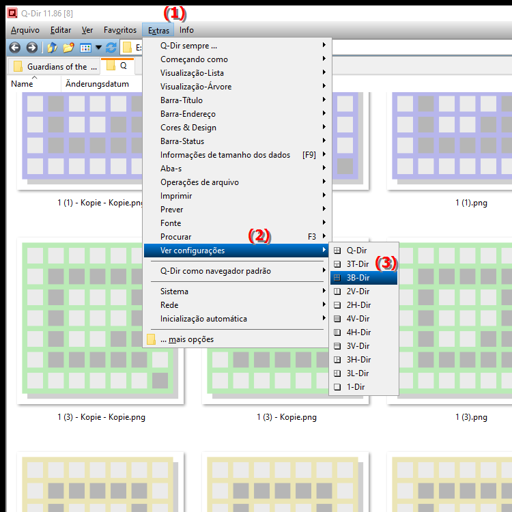This screenshot has height=512, width=512.
Task: Click the New folder icon in toolbar
Action: coord(68,48)
